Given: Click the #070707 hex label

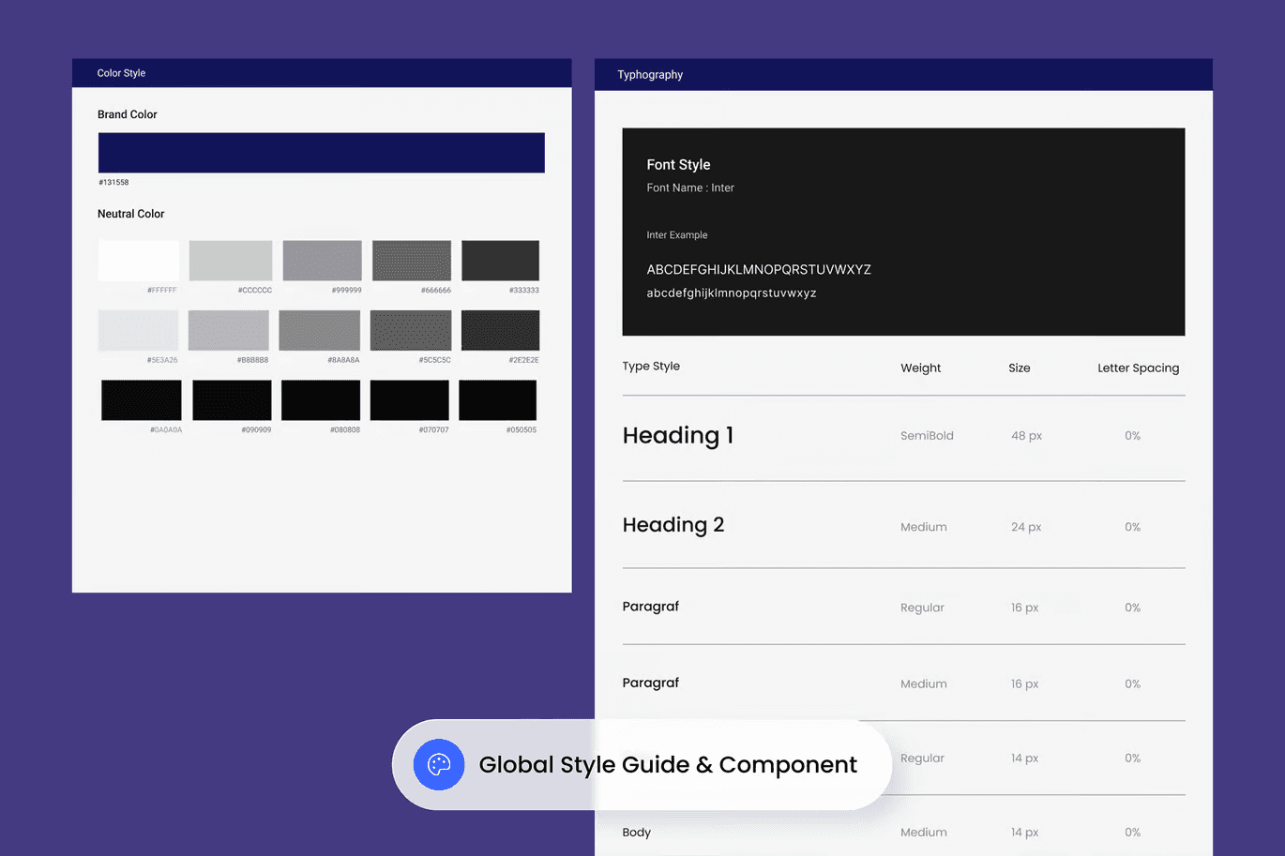Looking at the screenshot, I should [434, 430].
